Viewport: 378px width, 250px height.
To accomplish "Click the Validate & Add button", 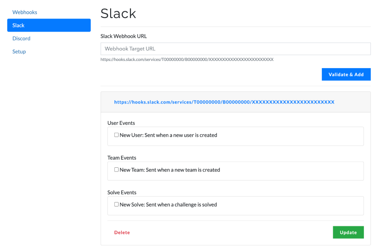I will pyautogui.click(x=346, y=75).
